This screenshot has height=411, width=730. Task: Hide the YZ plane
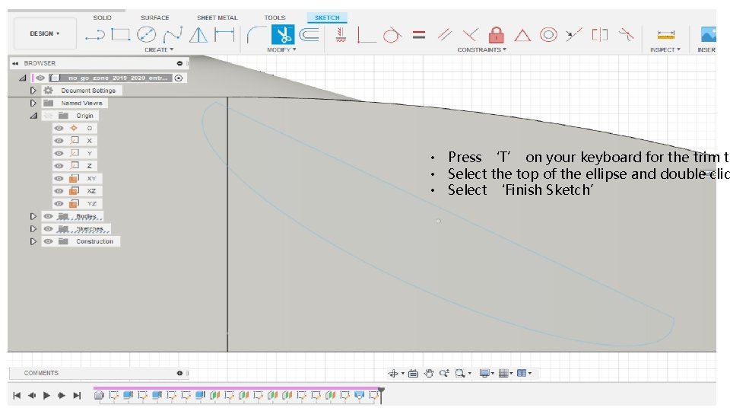[x=59, y=204]
